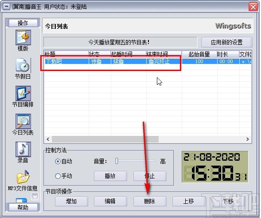Click the digital clock date display
The image size is (261, 218).
click(212, 157)
